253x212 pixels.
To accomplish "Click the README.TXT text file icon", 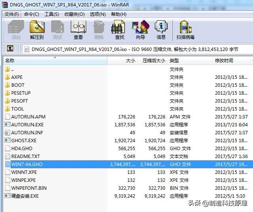I will point(8,156).
